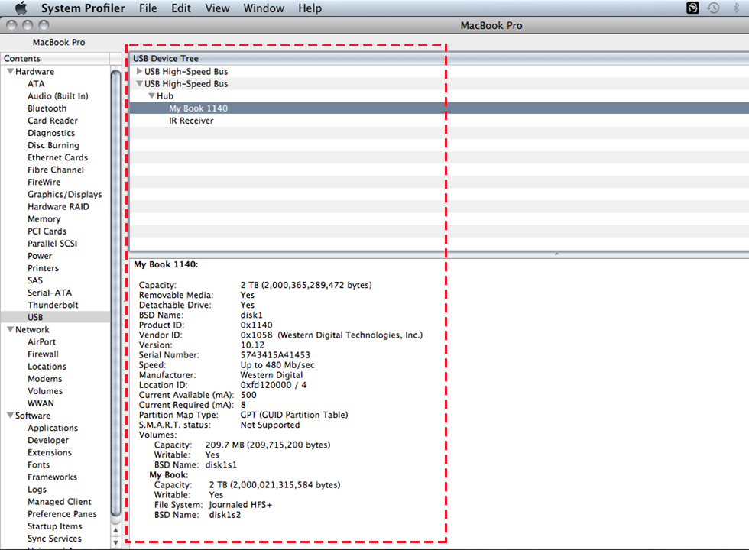The width and height of the screenshot is (749, 550).
Task: Select Power item
Action: [40, 256]
